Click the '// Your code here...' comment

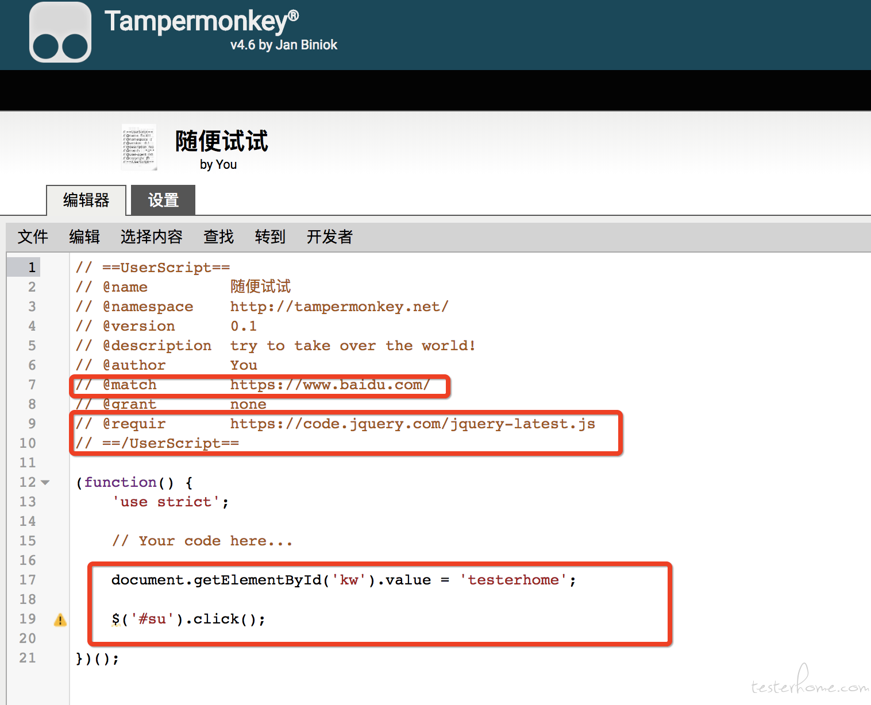[x=202, y=541]
